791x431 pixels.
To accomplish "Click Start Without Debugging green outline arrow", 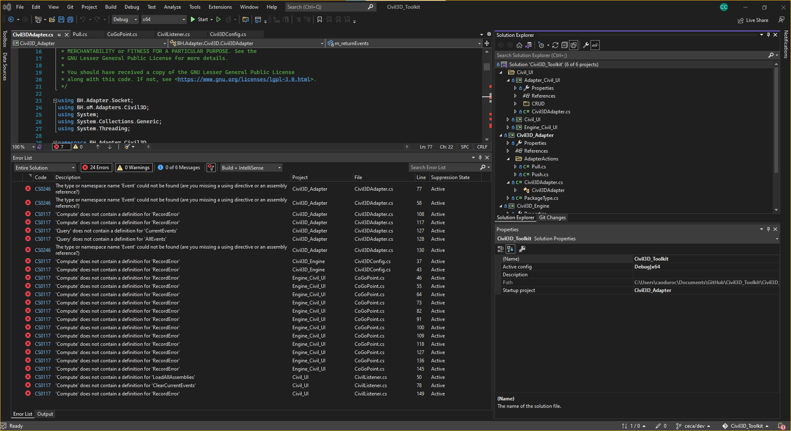I will point(219,19).
